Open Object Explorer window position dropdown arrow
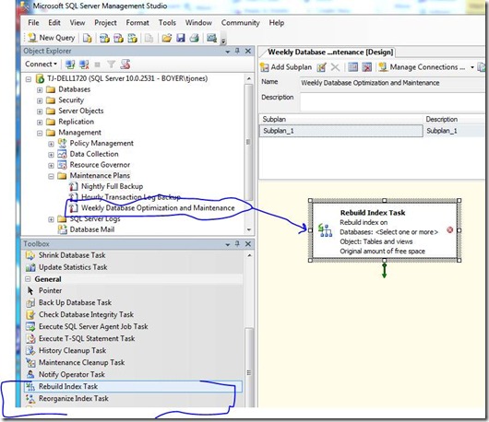Viewport: 489px width, 422px height. pyautogui.click(x=228, y=52)
